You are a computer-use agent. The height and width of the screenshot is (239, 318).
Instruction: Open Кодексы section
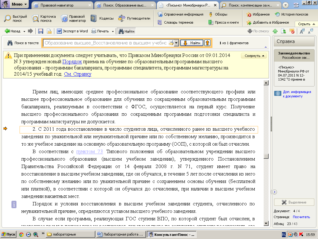pyautogui.click(x=102, y=18)
